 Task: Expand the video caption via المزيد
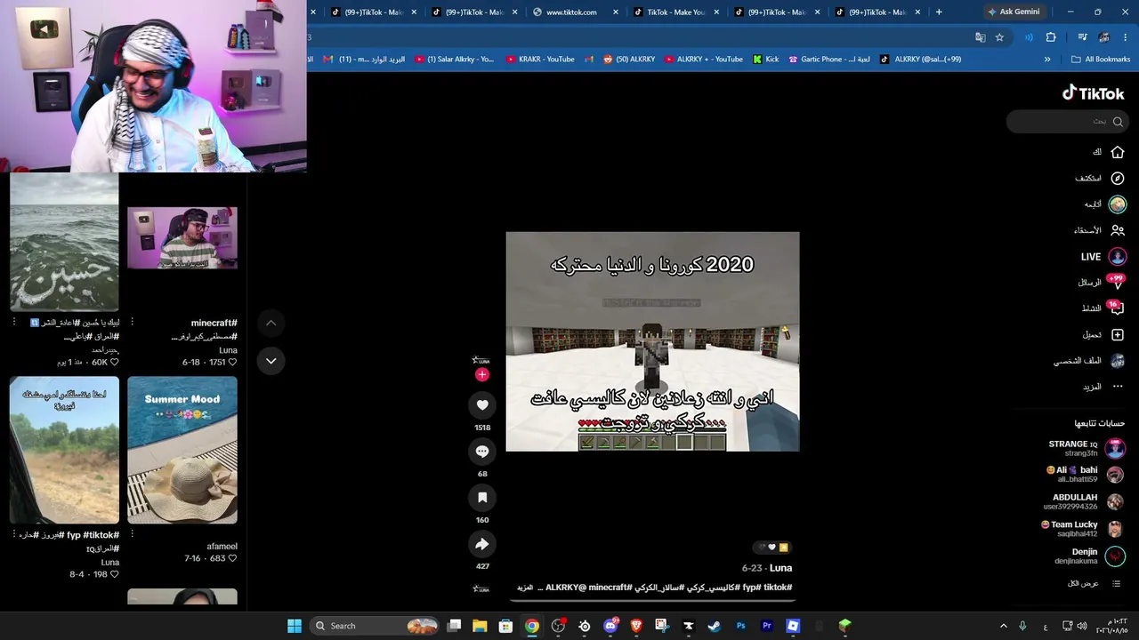coord(525,588)
